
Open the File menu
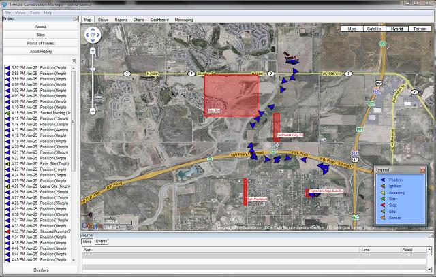pyautogui.click(x=7, y=12)
